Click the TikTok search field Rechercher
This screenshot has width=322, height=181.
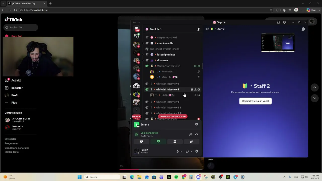click(21, 27)
